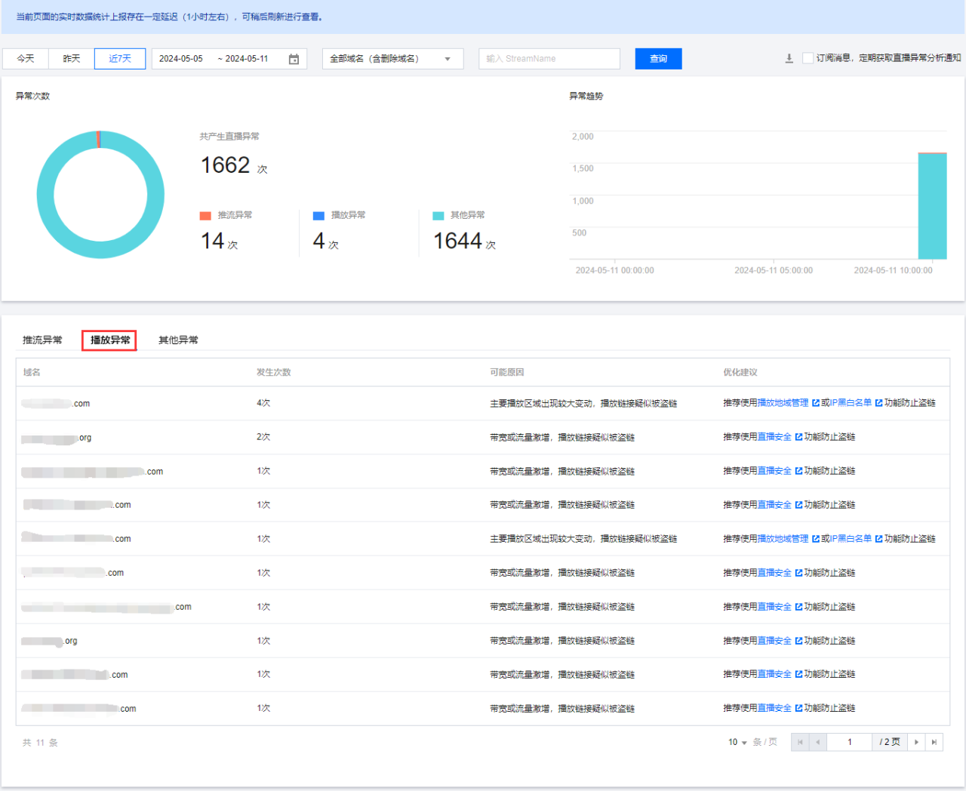
Task: Enable 订阅消息 subscription checkbox
Action: 808,58
